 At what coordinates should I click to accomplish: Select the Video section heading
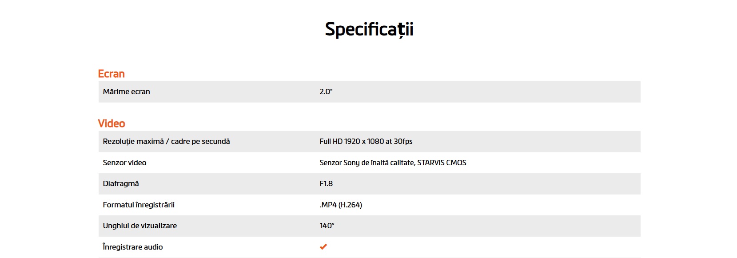point(112,123)
